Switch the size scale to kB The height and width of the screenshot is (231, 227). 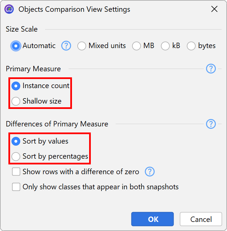pos(165,46)
